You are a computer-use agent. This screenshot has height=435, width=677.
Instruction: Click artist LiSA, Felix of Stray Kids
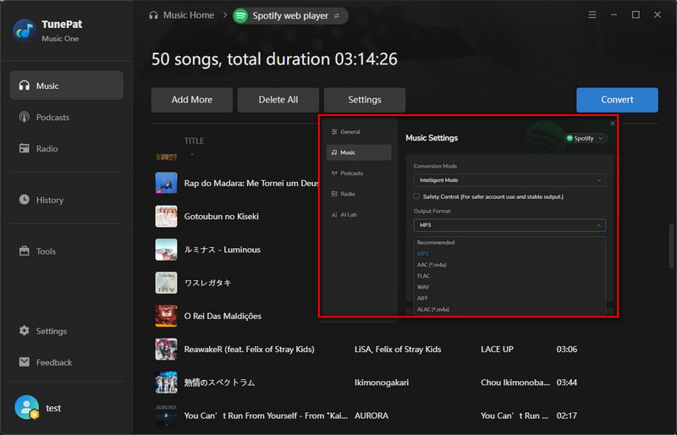click(398, 349)
